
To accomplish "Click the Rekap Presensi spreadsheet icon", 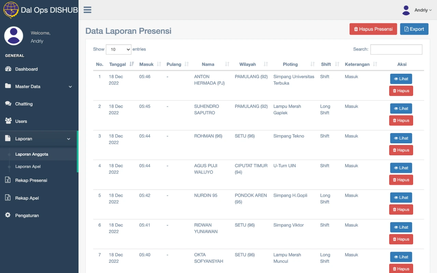I will (8, 180).
